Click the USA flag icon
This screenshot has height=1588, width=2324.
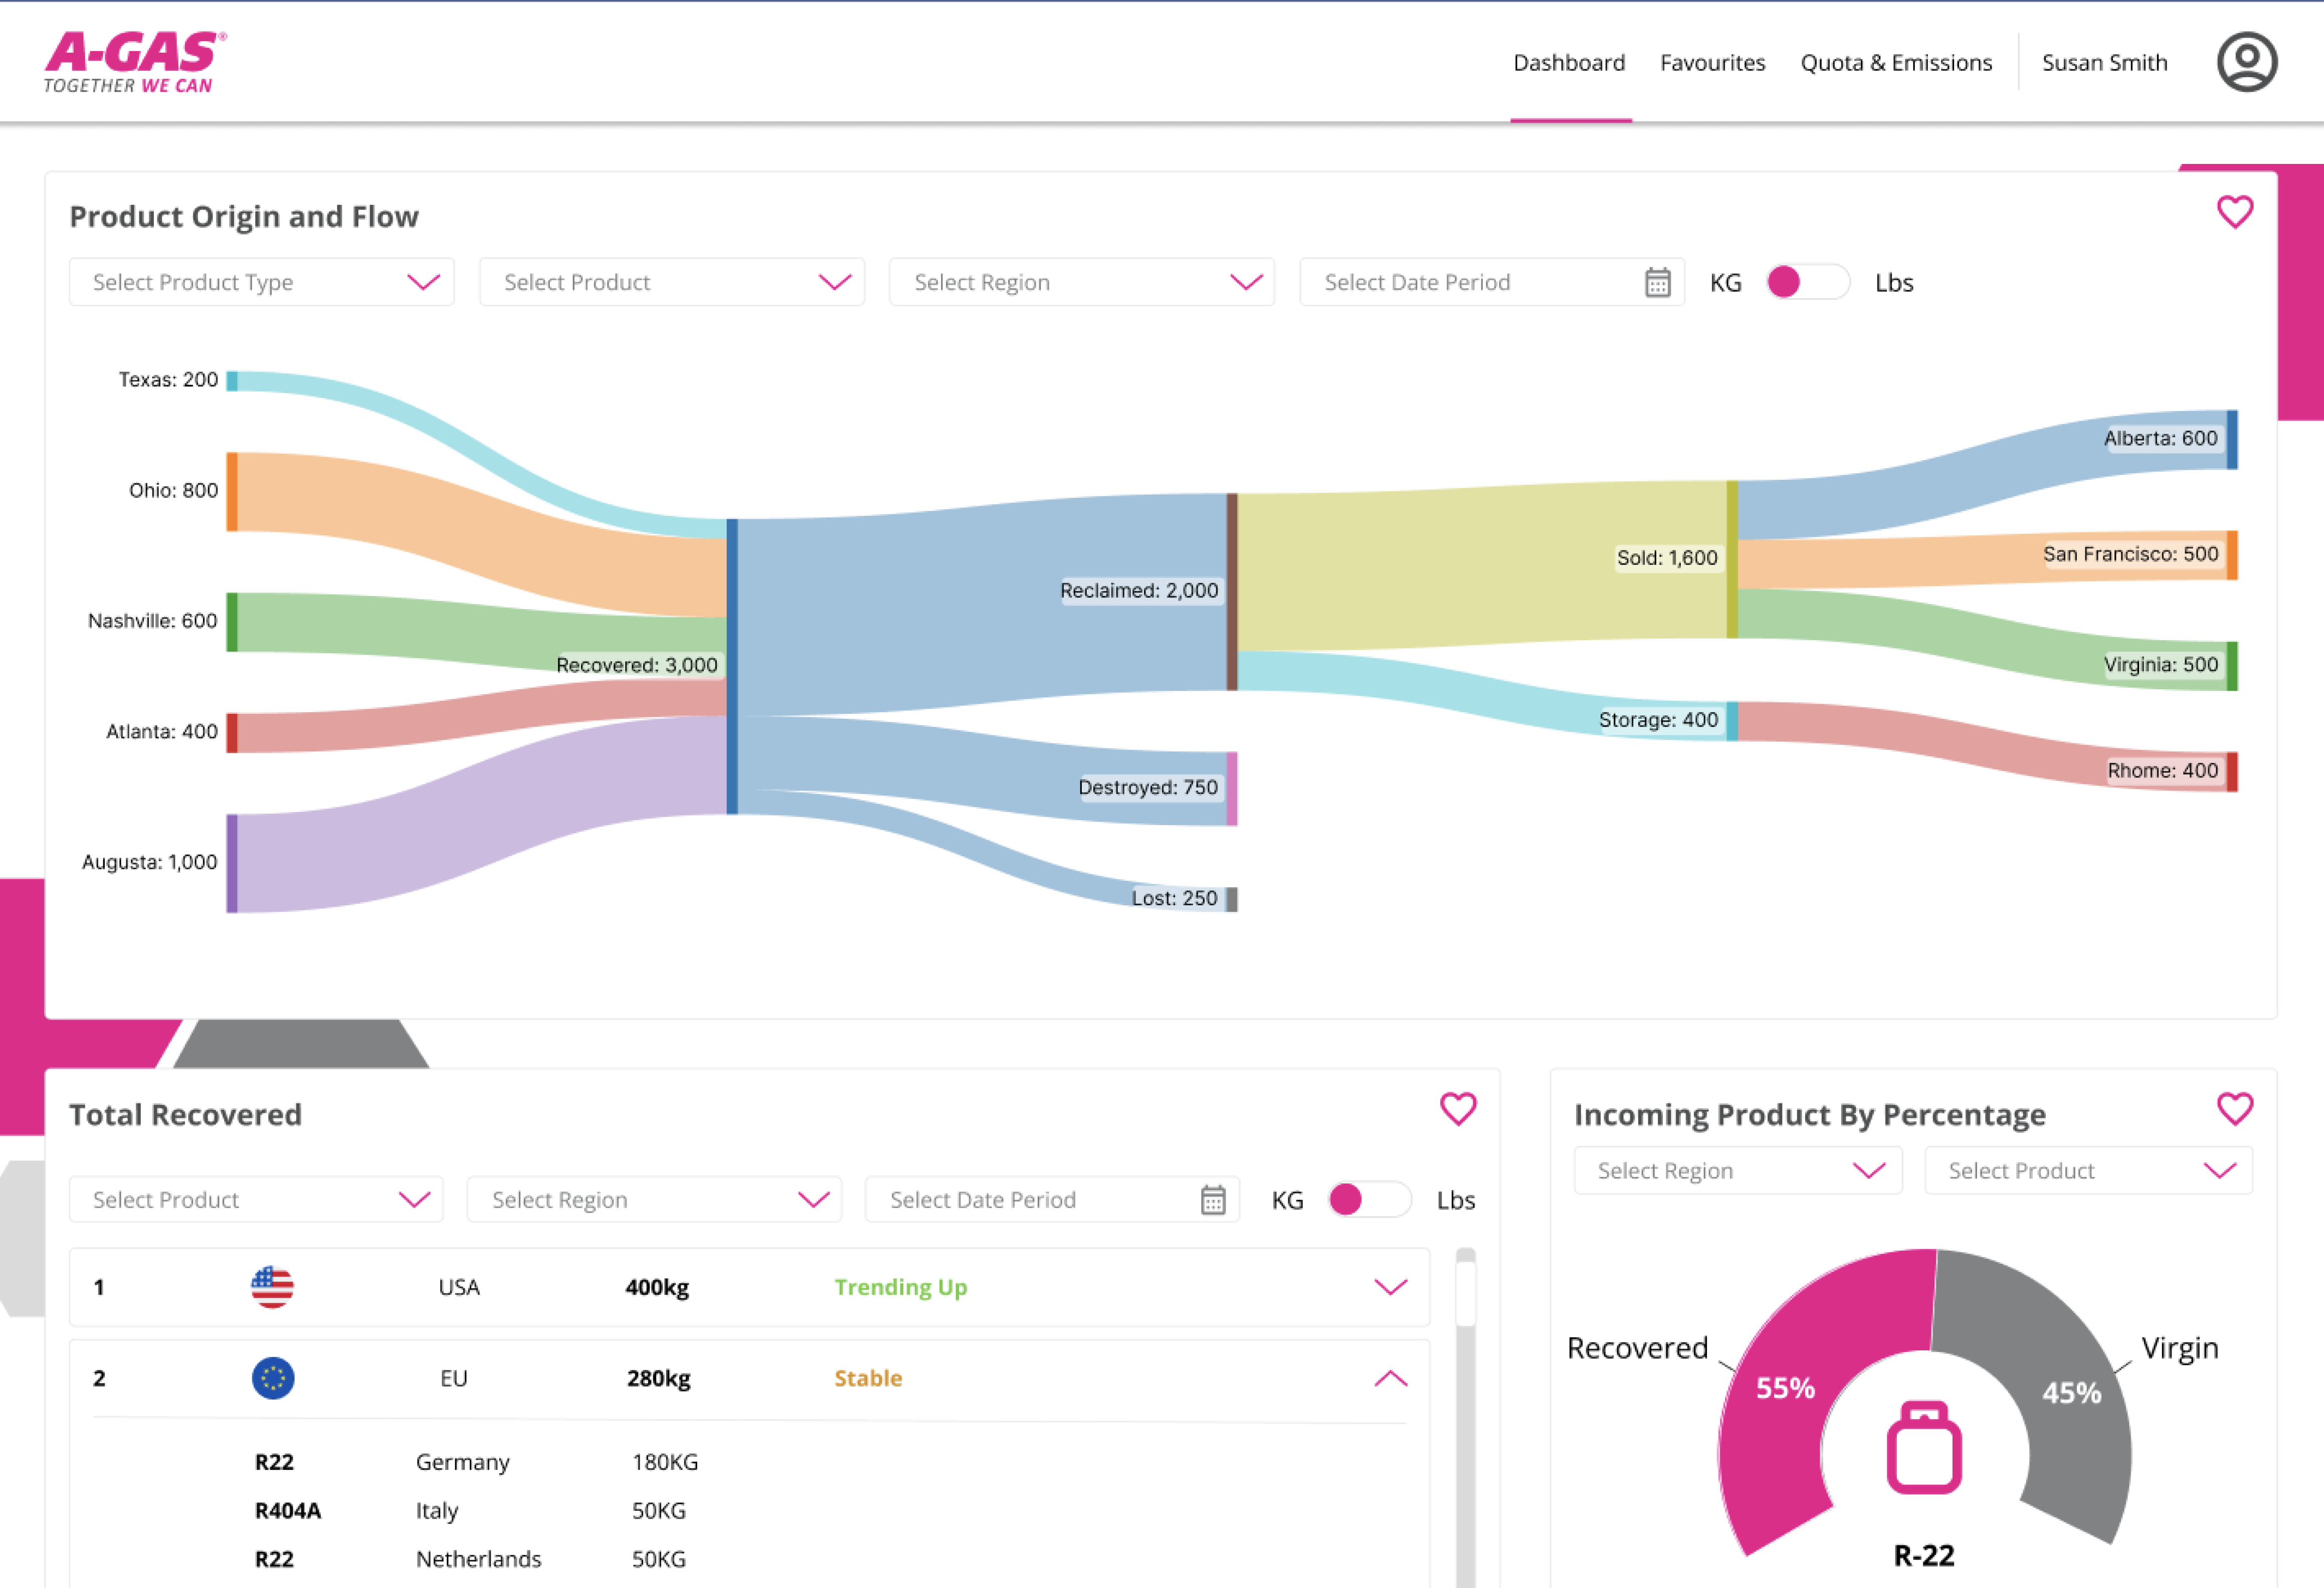coord(272,1287)
